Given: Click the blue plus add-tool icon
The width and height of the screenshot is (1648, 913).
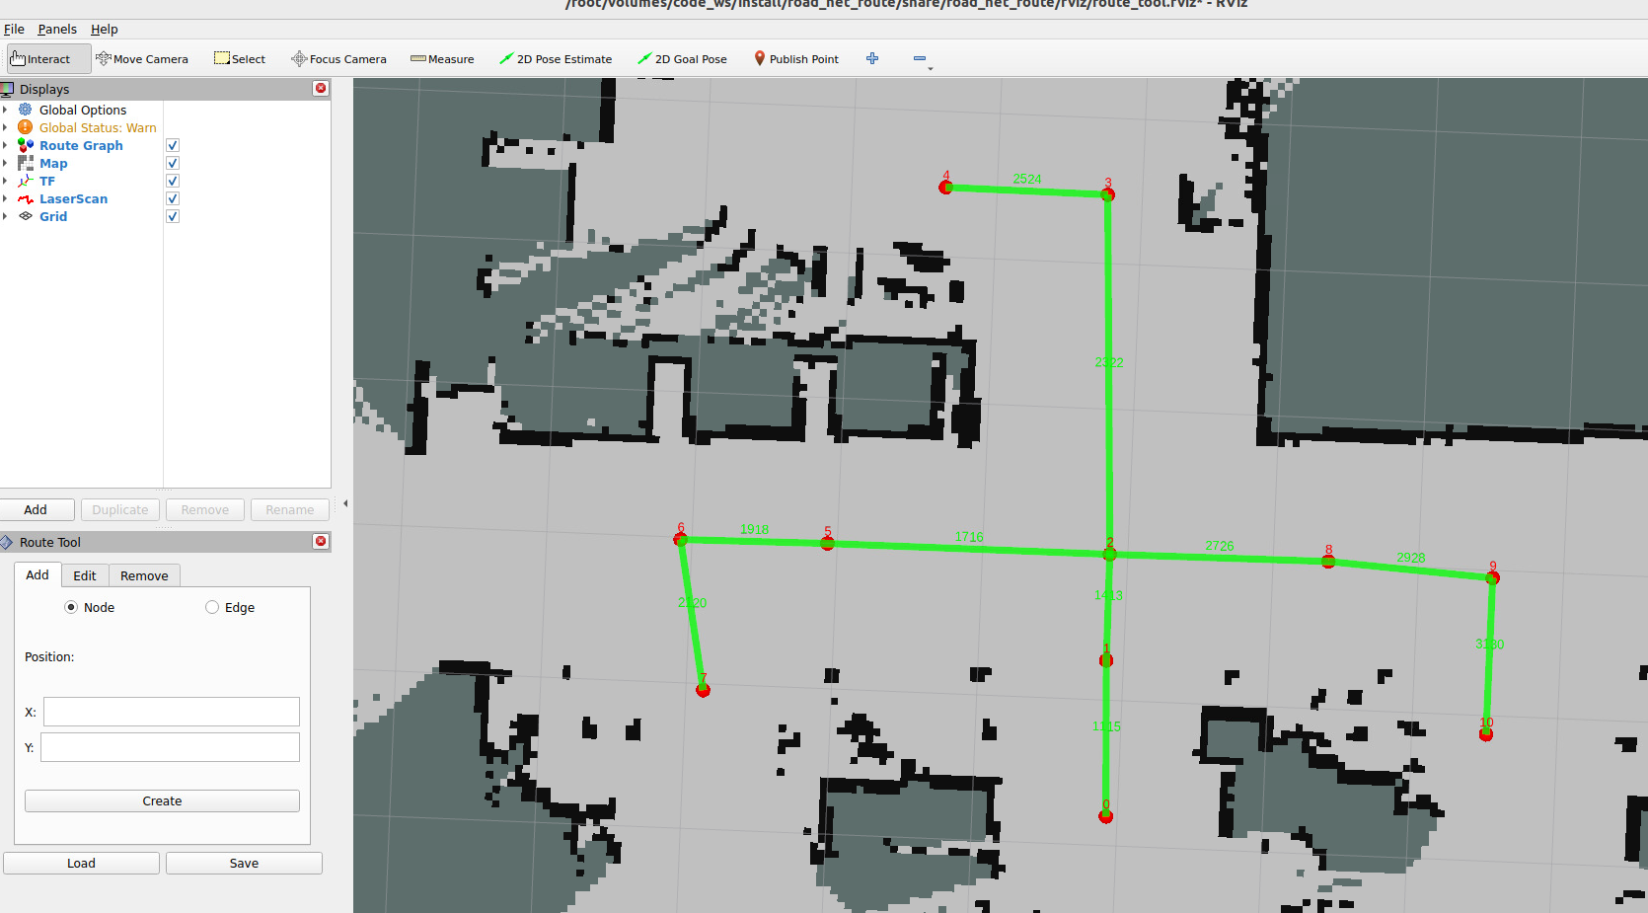Looking at the screenshot, I should point(872,59).
